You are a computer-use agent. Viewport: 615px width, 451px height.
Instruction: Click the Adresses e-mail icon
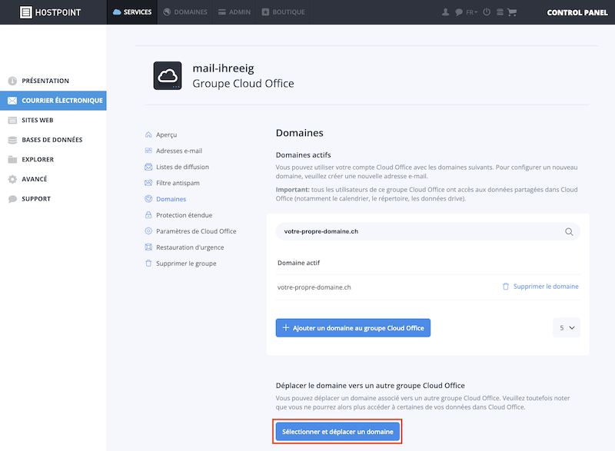[x=148, y=151]
